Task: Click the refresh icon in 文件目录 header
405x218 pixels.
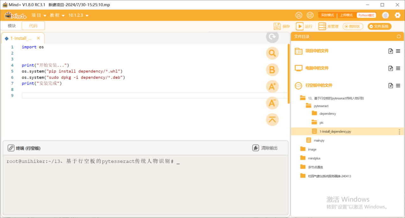Action: point(399,36)
